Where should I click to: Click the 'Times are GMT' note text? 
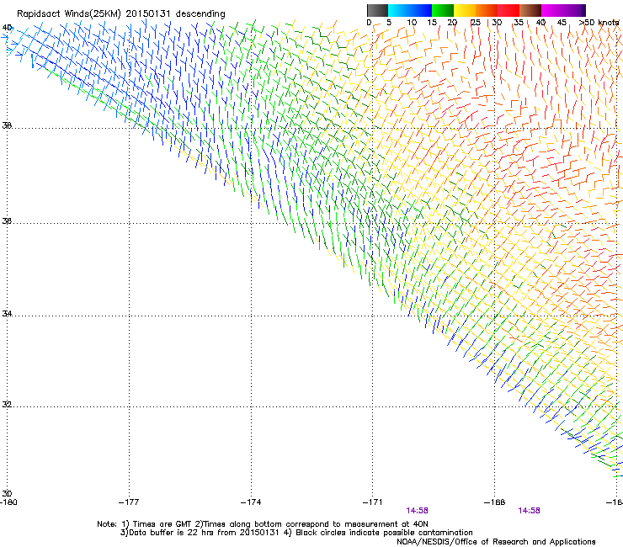point(162,524)
